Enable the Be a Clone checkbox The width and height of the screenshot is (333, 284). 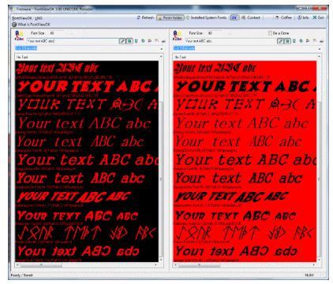(270, 33)
